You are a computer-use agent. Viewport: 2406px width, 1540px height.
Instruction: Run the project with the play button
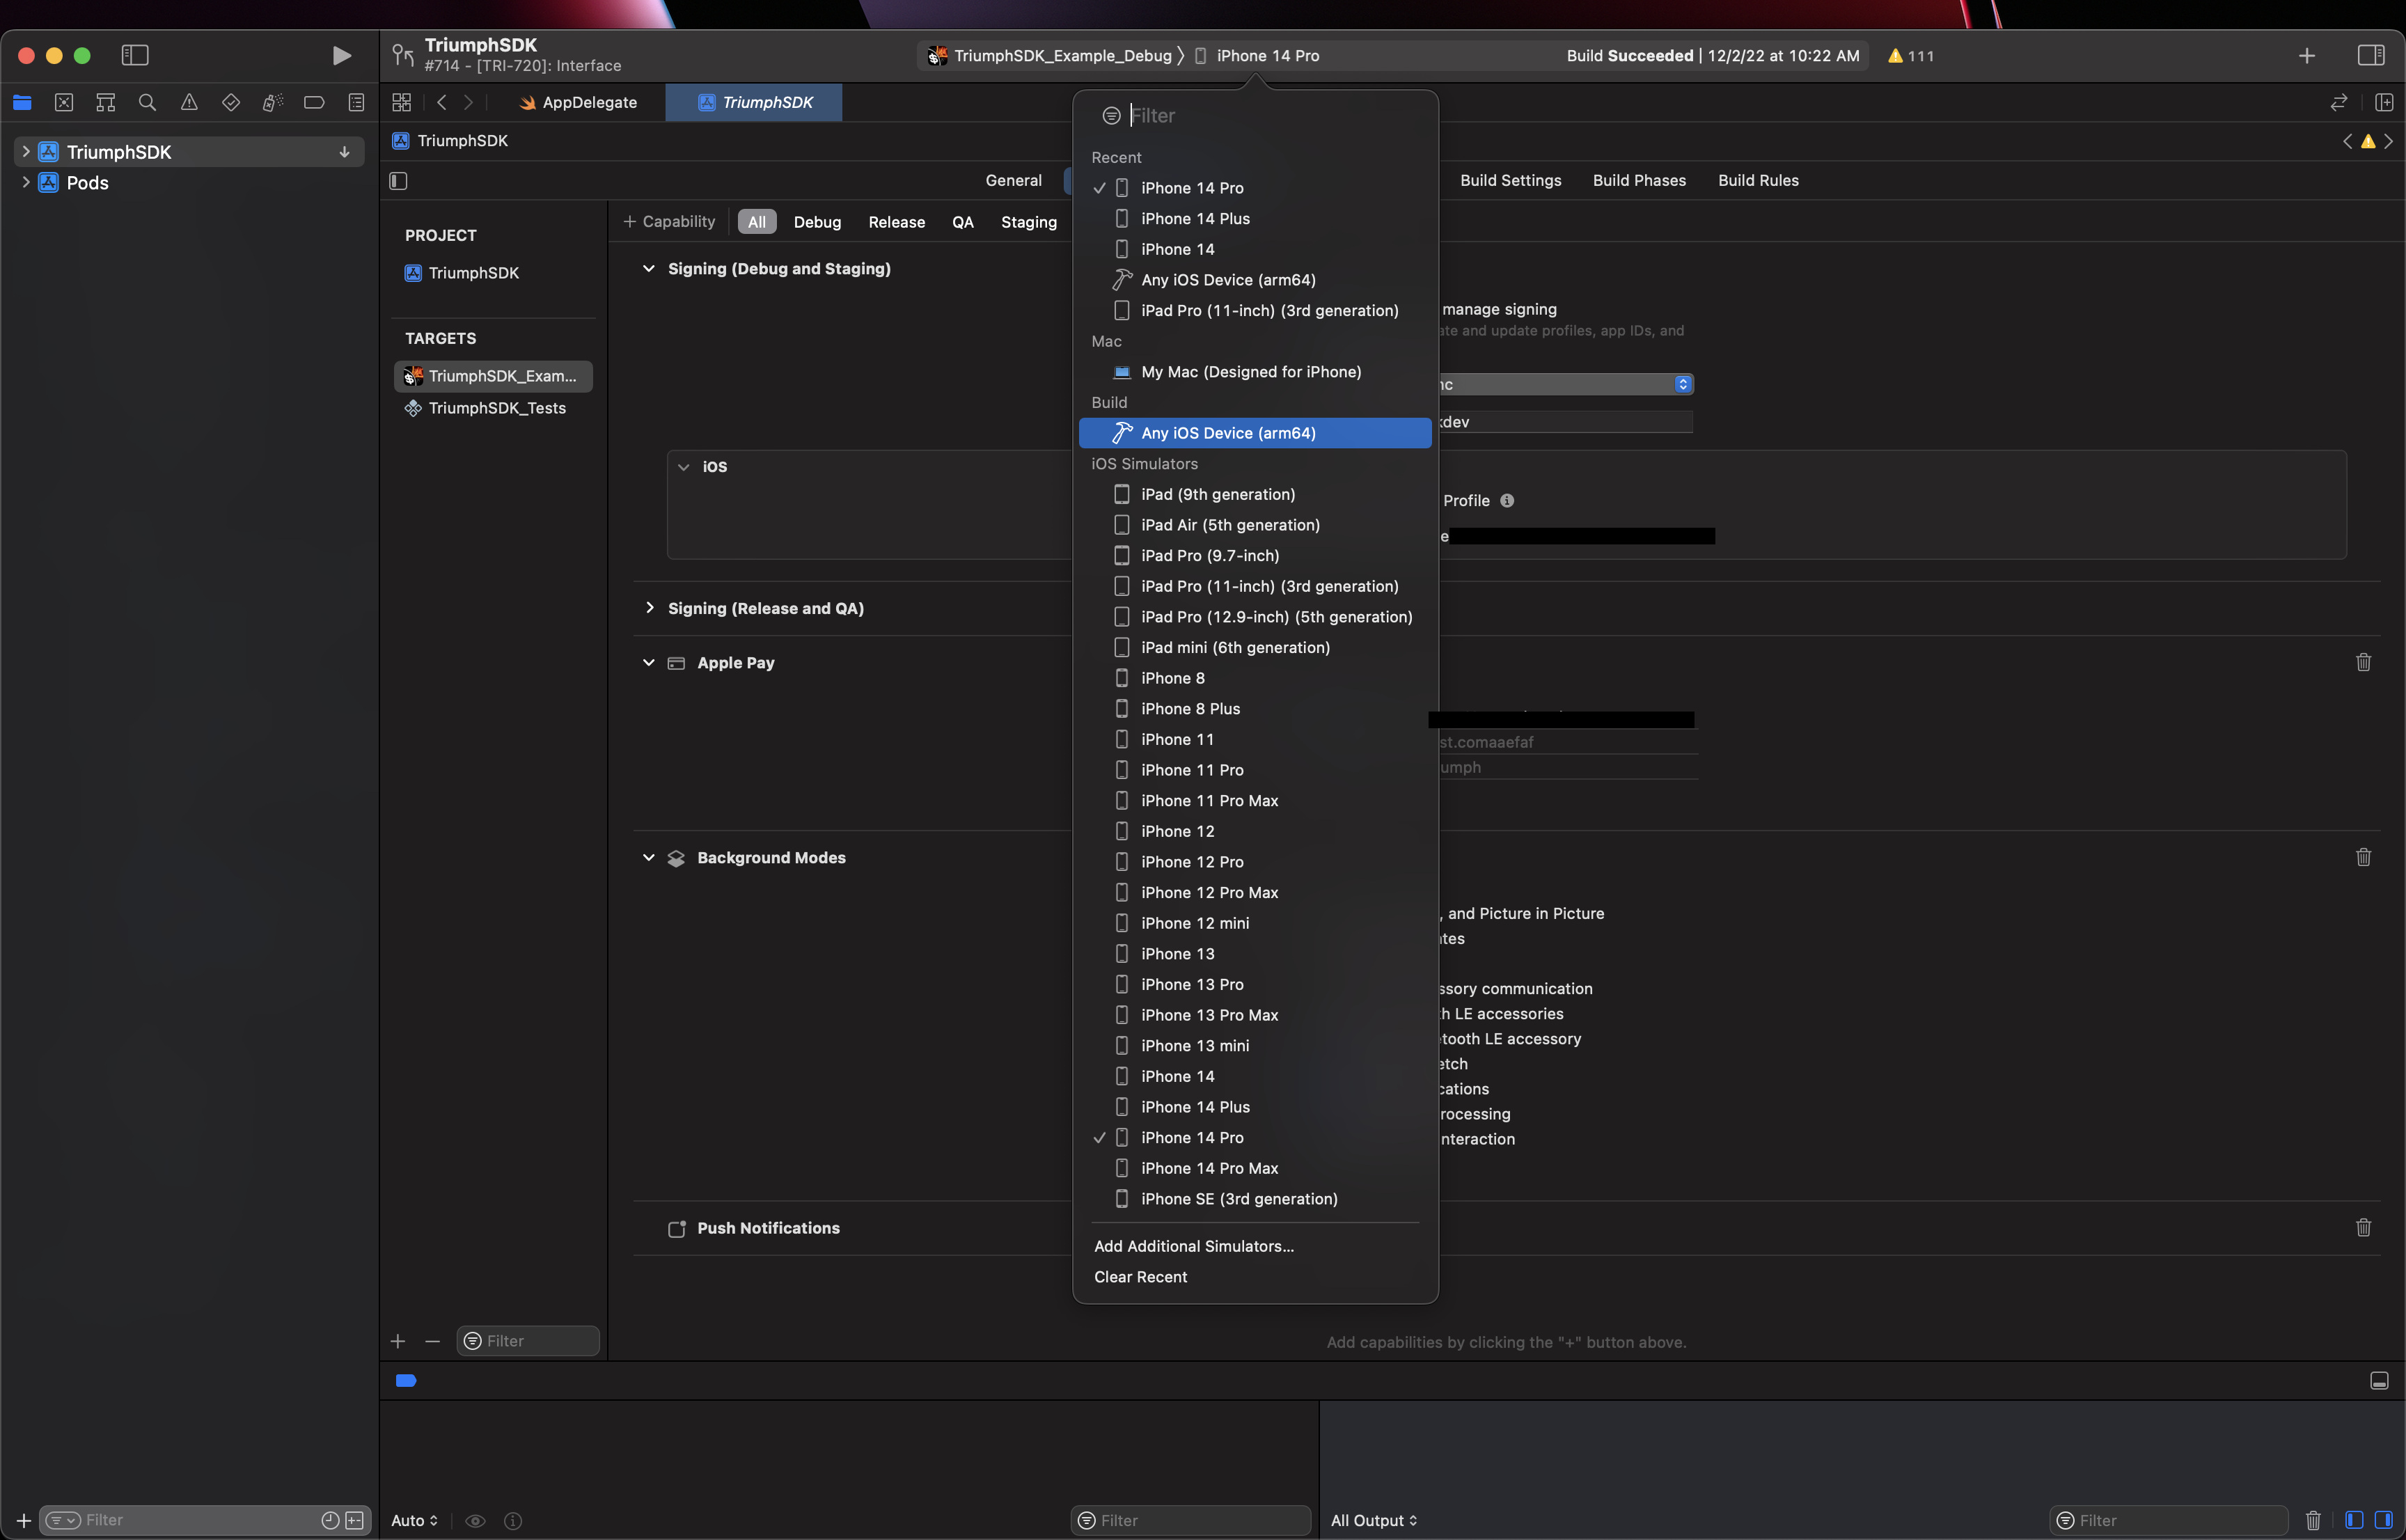coord(341,55)
